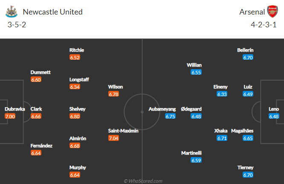Click the player name Wilson
The width and height of the screenshot is (284, 184).
pos(115,87)
